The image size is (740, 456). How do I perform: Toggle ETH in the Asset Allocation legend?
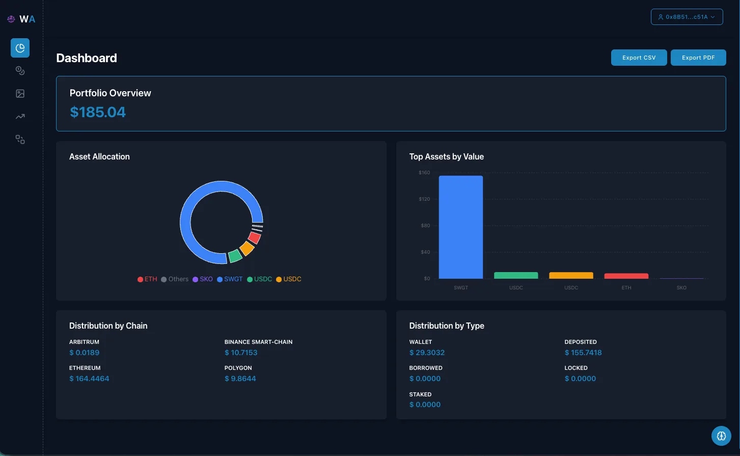coord(147,279)
